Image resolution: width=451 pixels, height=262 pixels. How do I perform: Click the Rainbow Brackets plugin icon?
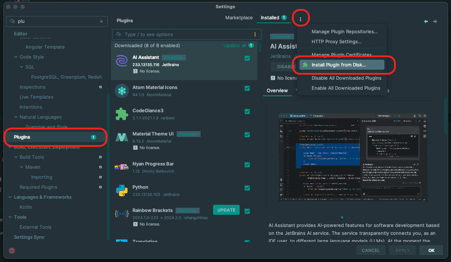tap(122, 214)
